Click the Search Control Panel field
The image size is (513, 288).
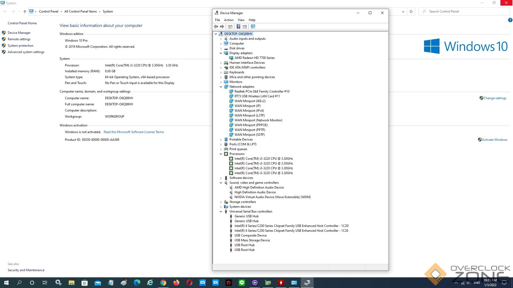click(465, 11)
